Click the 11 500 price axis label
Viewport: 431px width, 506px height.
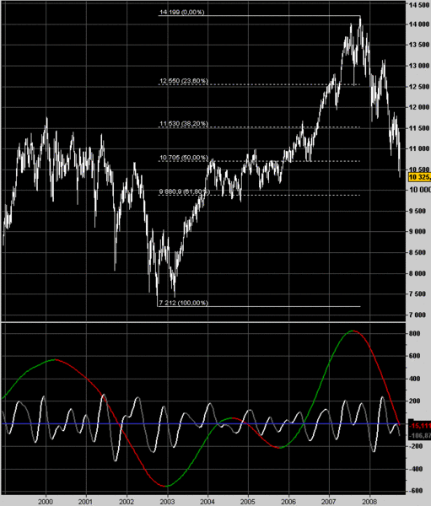(420, 128)
